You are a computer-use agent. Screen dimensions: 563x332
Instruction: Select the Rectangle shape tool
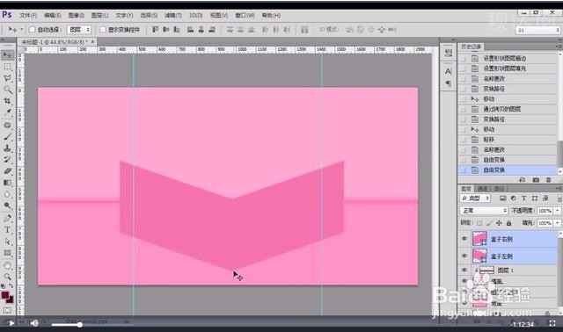(x=7, y=253)
